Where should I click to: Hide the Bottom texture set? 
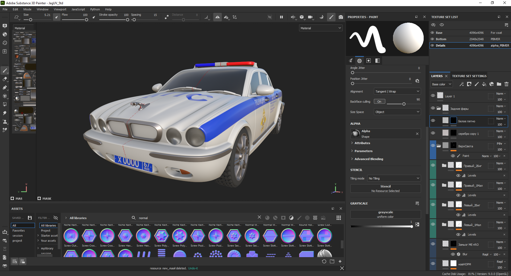432,39
